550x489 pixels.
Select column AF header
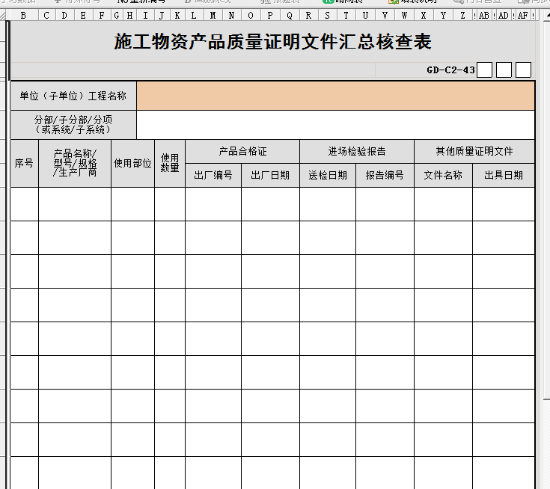pos(522,15)
